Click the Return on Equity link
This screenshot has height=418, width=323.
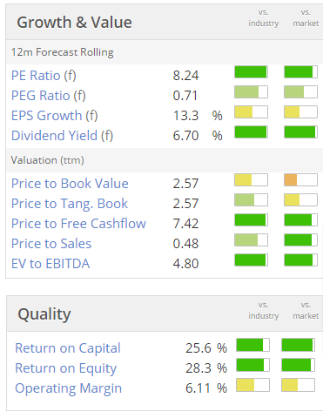pos(65,368)
